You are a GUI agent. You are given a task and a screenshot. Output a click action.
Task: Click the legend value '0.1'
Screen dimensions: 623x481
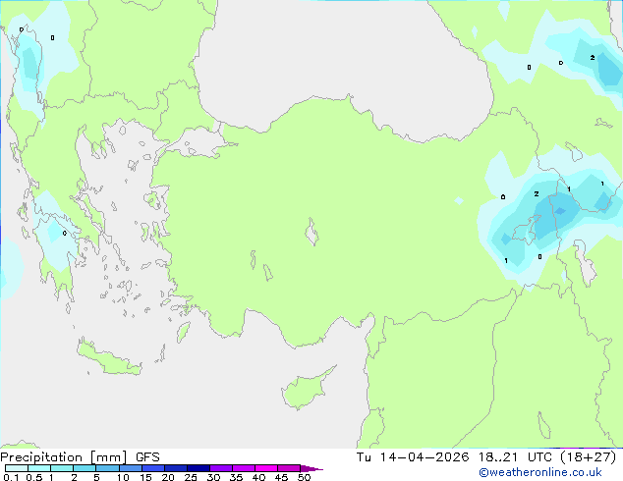click(x=11, y=477)
